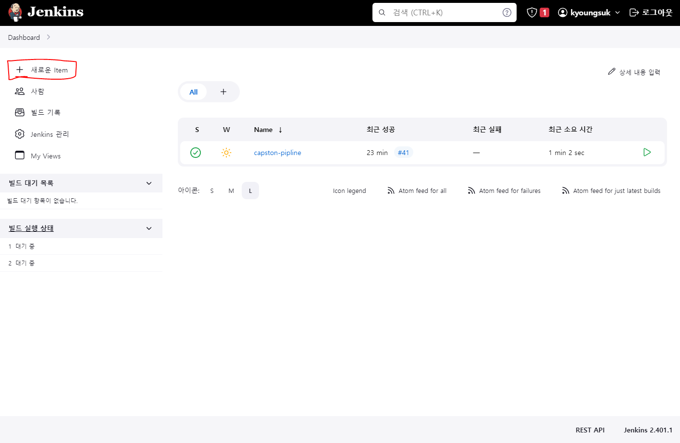Click RSS icon beside Atom feed for all
Viewport: 680px width, 443px height.
point(391,191)
